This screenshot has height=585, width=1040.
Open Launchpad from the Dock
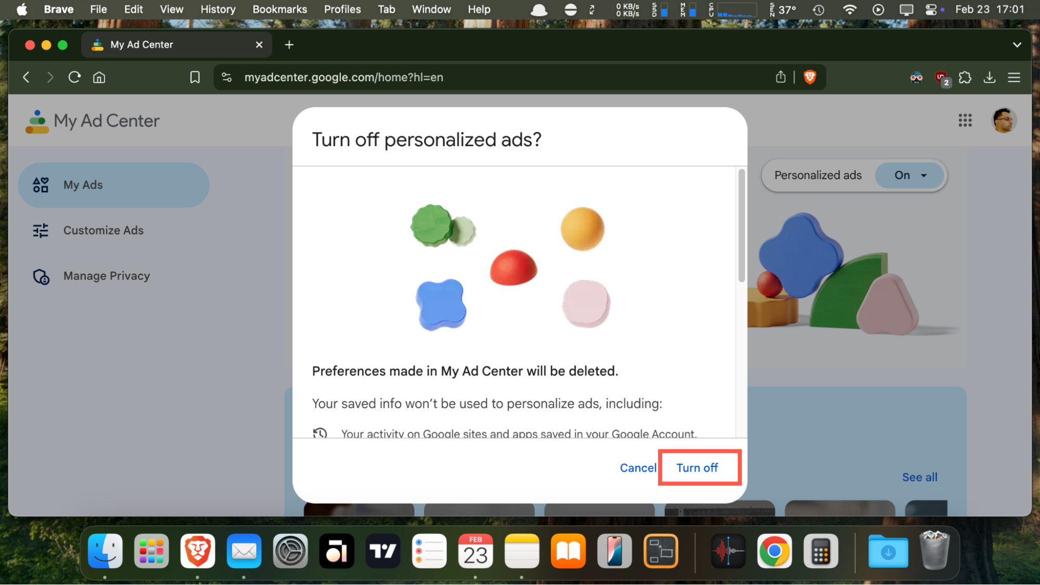click(x=151, y=551)
